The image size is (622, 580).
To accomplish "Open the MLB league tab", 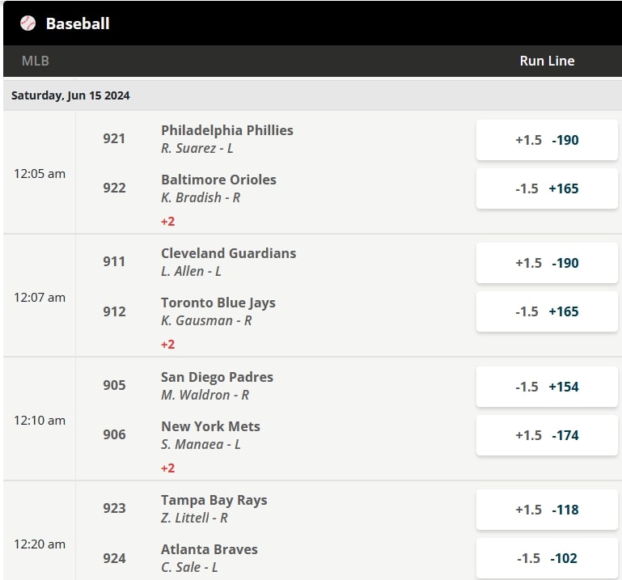I will tap(36, 61).
